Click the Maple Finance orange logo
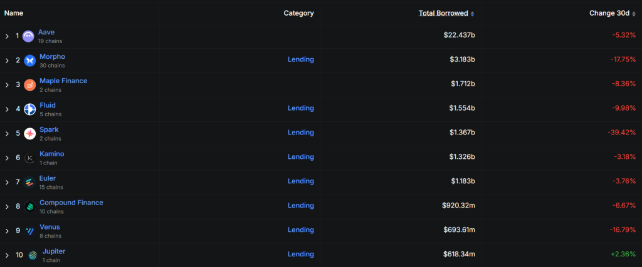Screen dimensions: 642x267 tap(29, 85)
